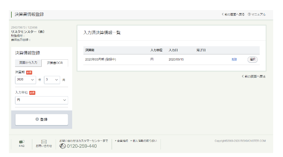The width and height of the screenshot is (283, 157).
Task: Open the 会員規約 footer link
Action: click(121, 140)
